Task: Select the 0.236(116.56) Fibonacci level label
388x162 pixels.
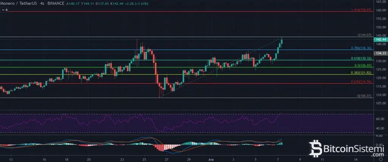Action: pos(361,81)
